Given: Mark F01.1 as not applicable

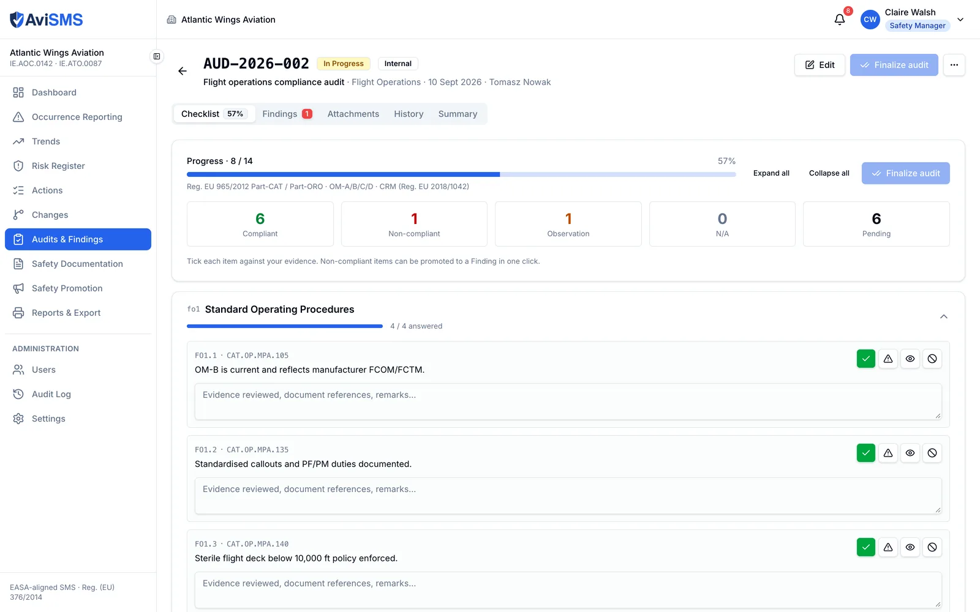Looking at the screenshot, I should pos(932,359).
